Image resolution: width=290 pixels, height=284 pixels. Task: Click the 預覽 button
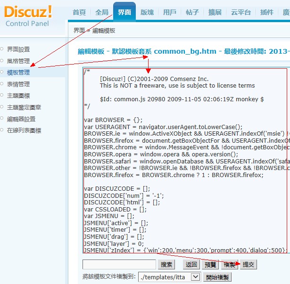pyautogui.click(x=210, y=265)
